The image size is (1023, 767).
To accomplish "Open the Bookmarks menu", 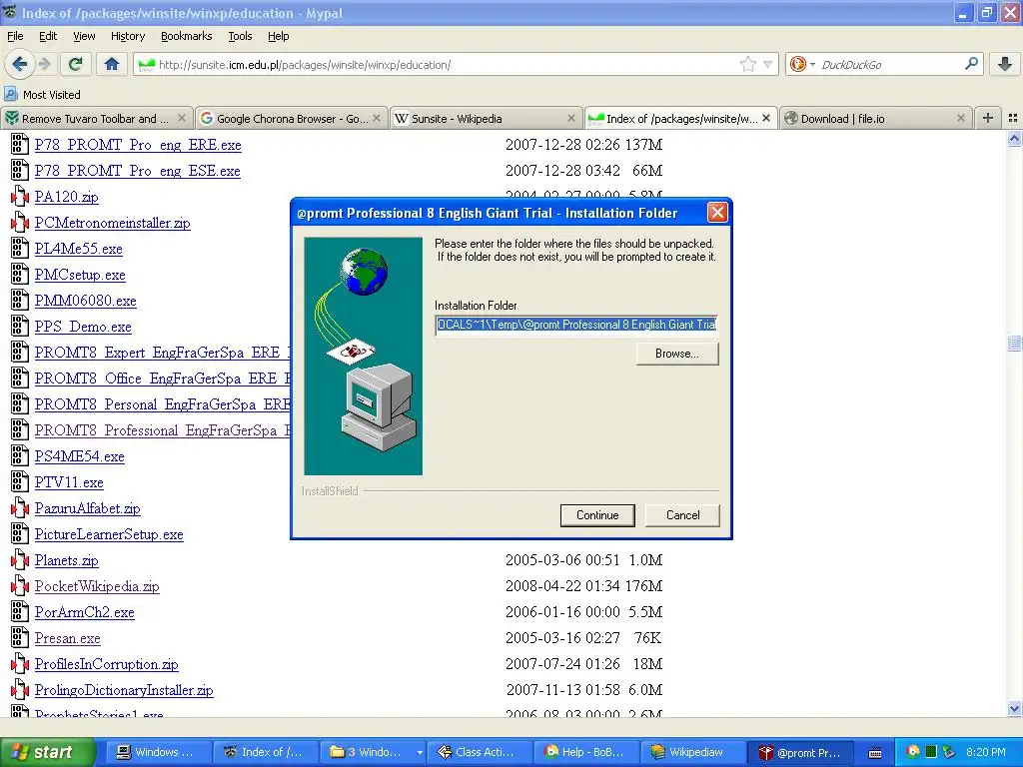I will click(x=187, y=36).
